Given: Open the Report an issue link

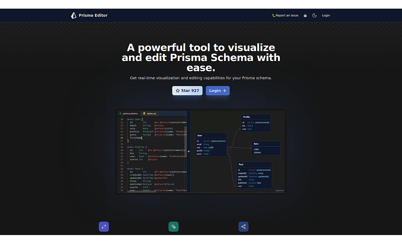Looking at the screenshot, I should [x=285, y=15].
